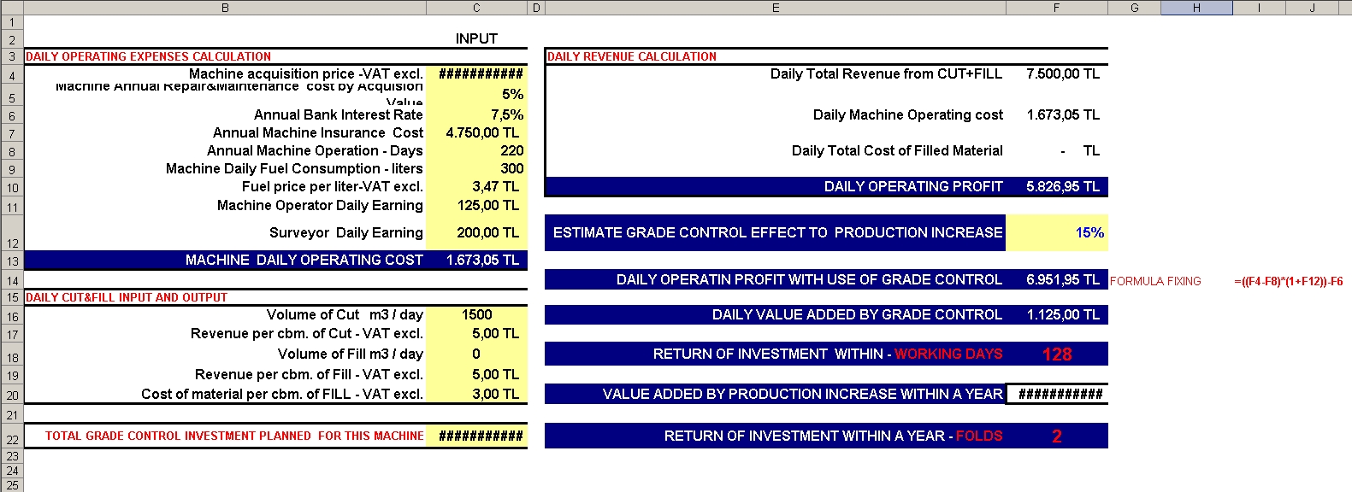Select the Annual Machine Insurance Cost cell

(476, 132)
